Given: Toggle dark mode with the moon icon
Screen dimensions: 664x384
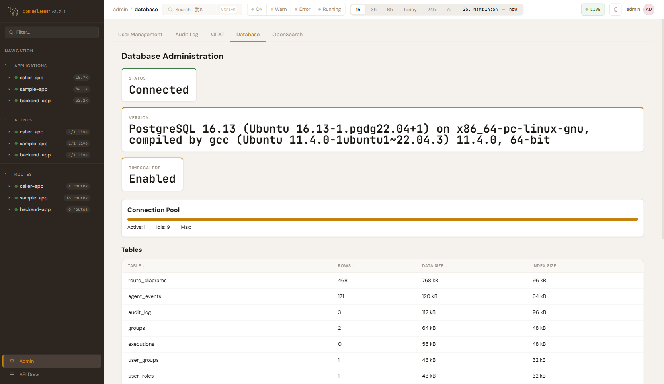Looking at the screenshot, I should pos(615,10).
